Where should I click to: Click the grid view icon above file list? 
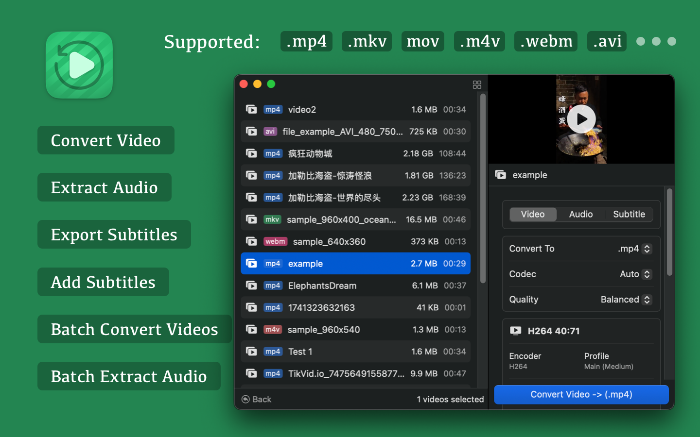(477, 84)
